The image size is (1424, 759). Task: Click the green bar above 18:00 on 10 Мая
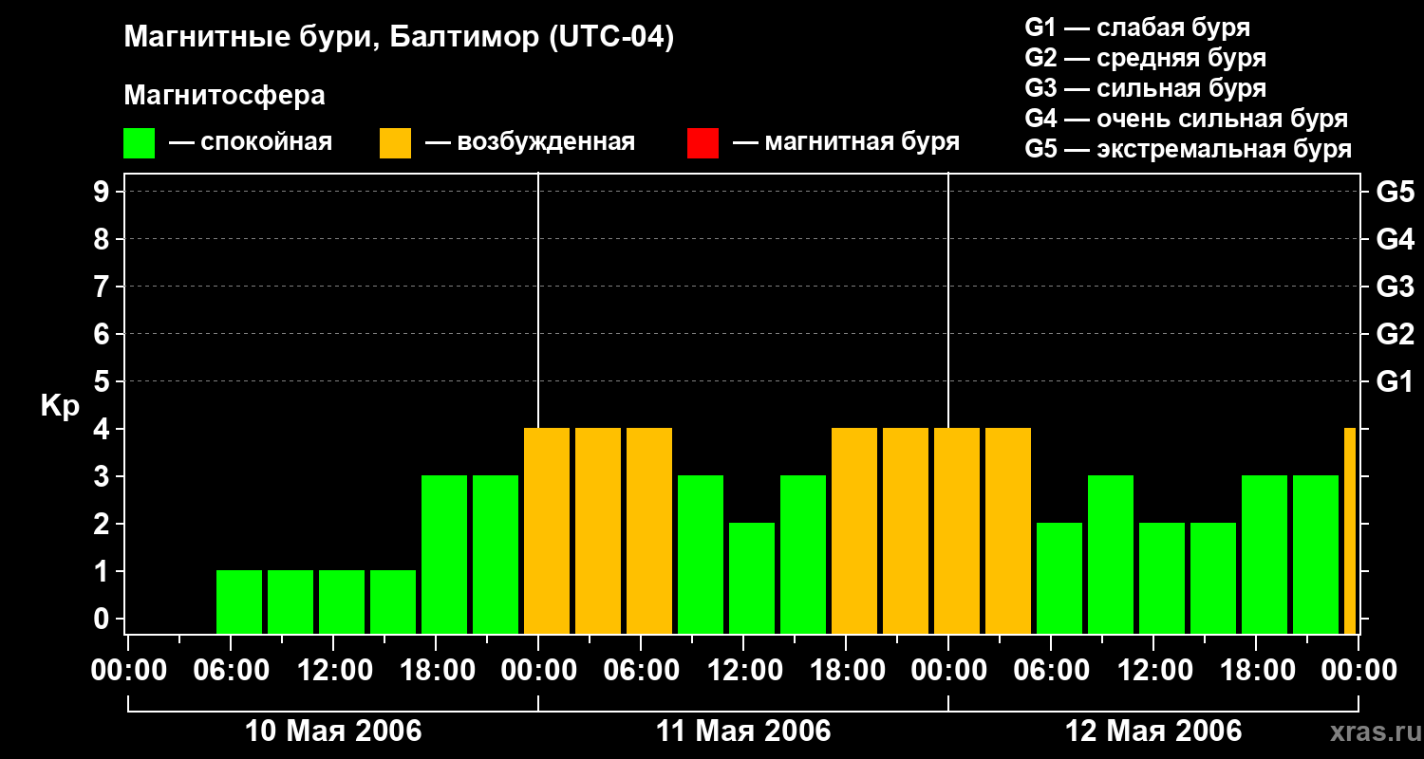tap(444, 554)
